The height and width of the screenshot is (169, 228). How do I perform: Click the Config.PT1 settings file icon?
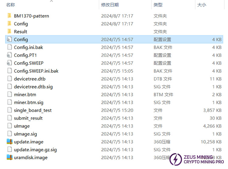click(x=9, y=55)
